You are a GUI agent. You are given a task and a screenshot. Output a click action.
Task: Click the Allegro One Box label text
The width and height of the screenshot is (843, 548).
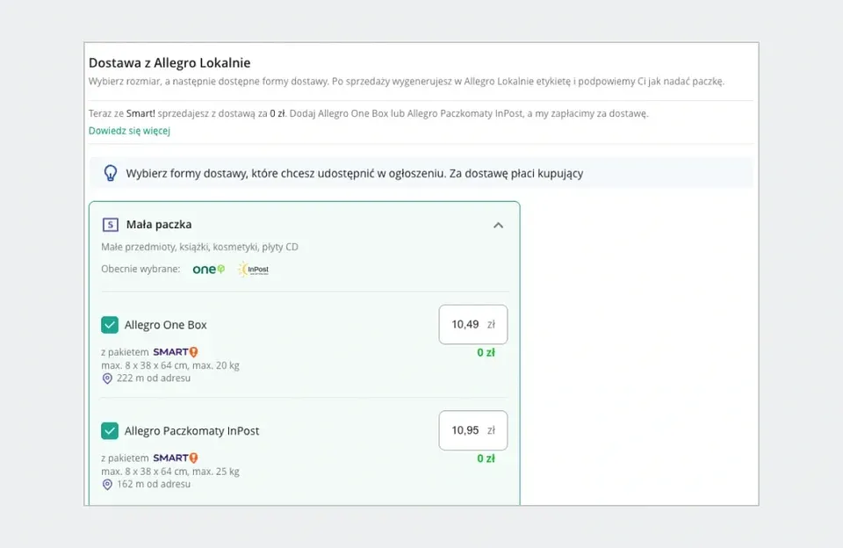(166, 325)
